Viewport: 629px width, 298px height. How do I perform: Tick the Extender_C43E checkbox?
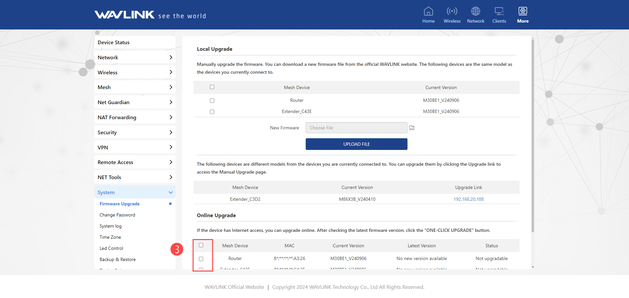tap(212, 112)
